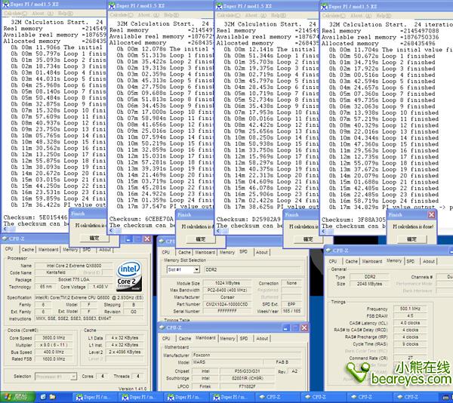The height and width of the screenshot is (403, 453).
Task: Activate the leftmost CPU-Z taskbar button
Action: tap(279, 397)
